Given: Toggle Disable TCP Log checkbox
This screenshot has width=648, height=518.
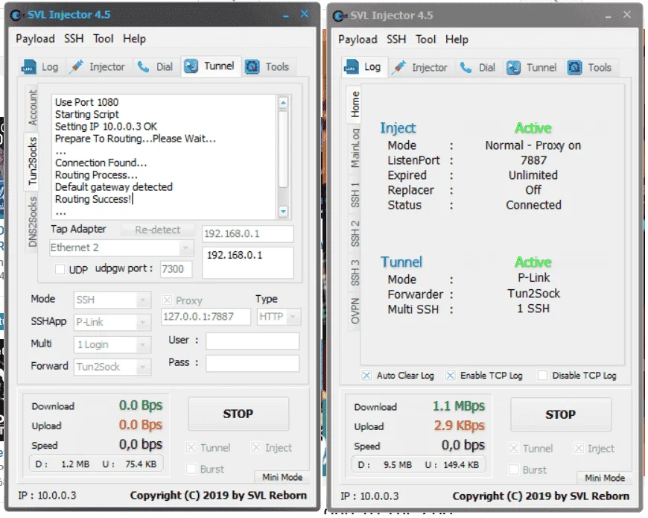Looking at the screenshot, I should coord(542,376).
